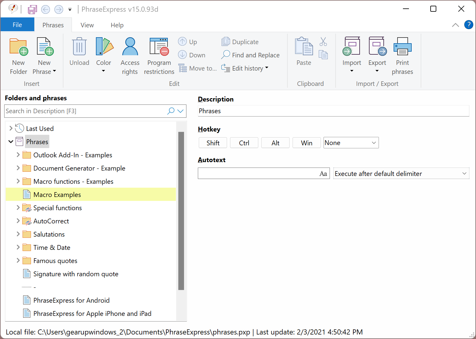Click the Cut scissors icon
Viewport: 476px width, 339px height.
click(x=323, y=41)
